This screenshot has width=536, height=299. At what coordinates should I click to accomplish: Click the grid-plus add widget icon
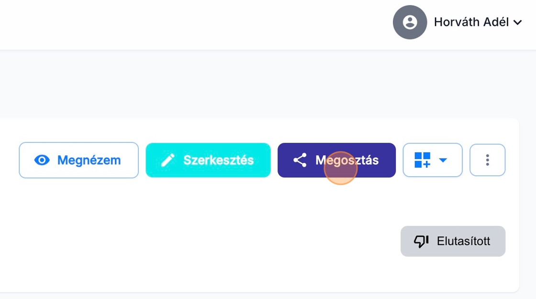point(423,160)
